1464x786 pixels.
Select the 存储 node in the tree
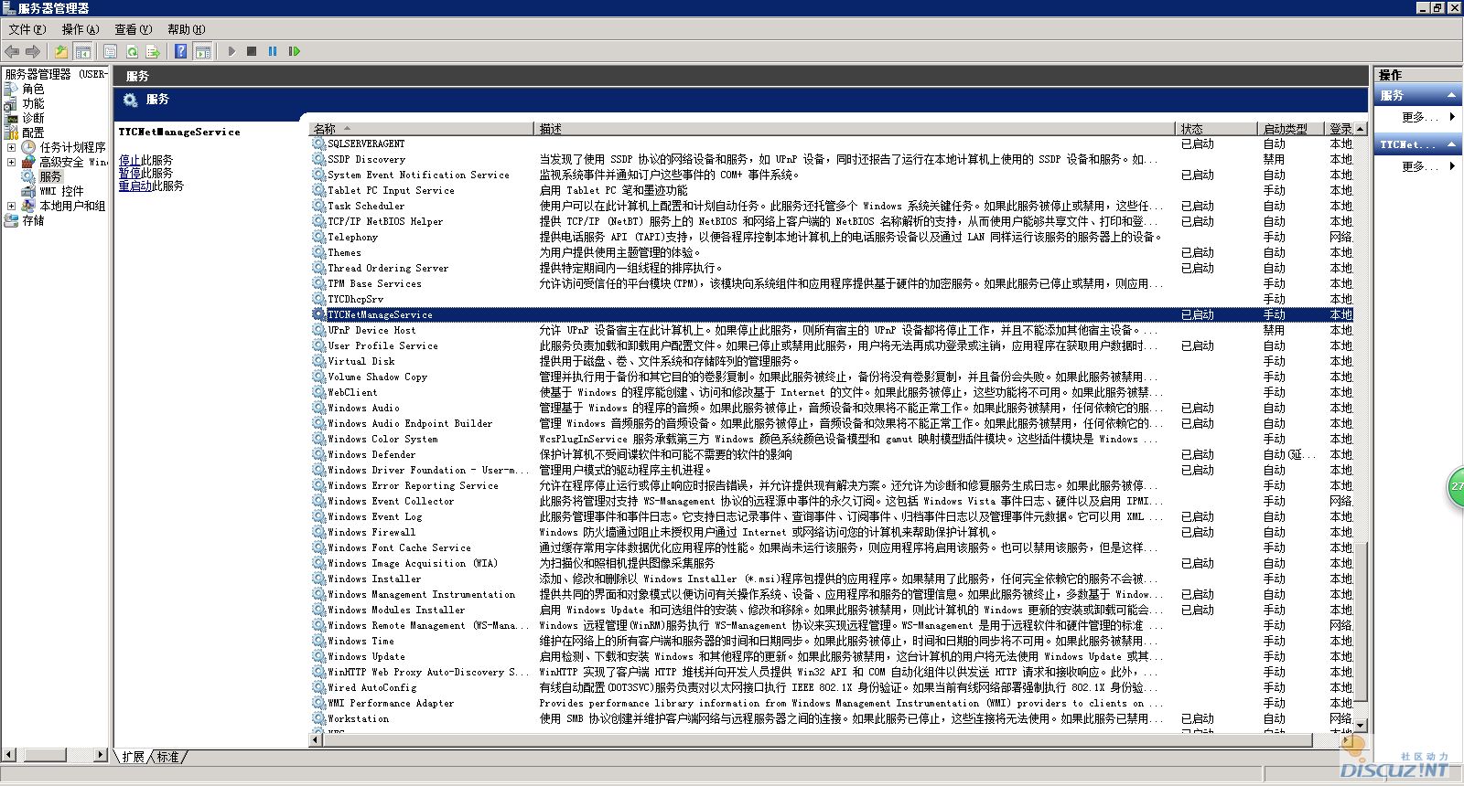click(33, 220)
